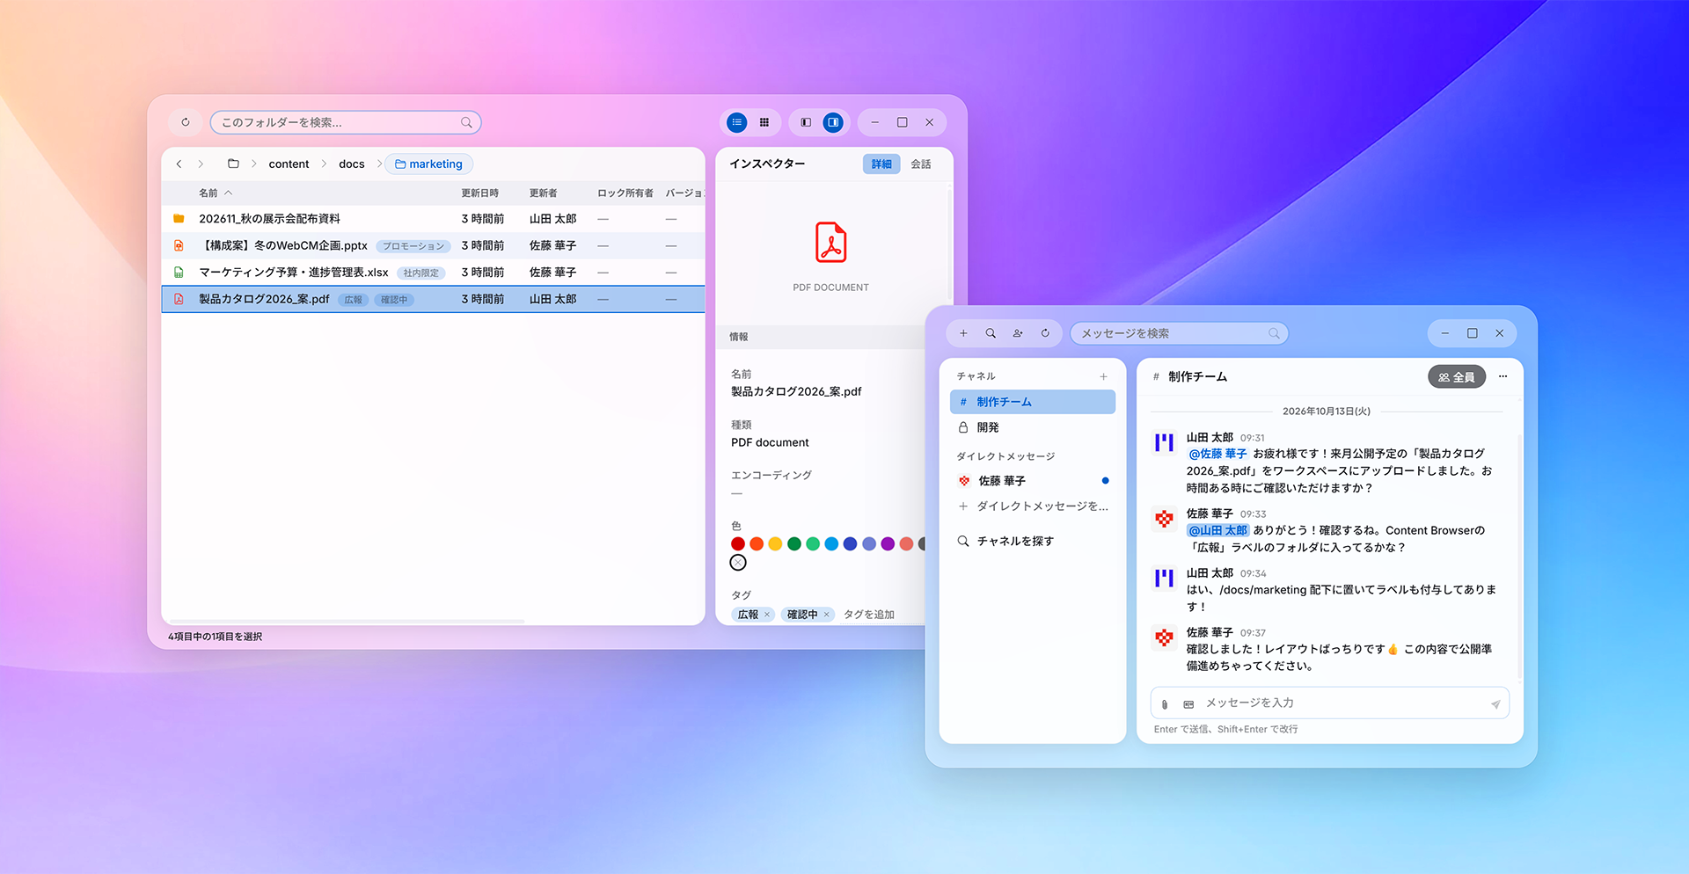Select the マーケティング予算・進捗管理表.xlsx file

coord(433,273)
